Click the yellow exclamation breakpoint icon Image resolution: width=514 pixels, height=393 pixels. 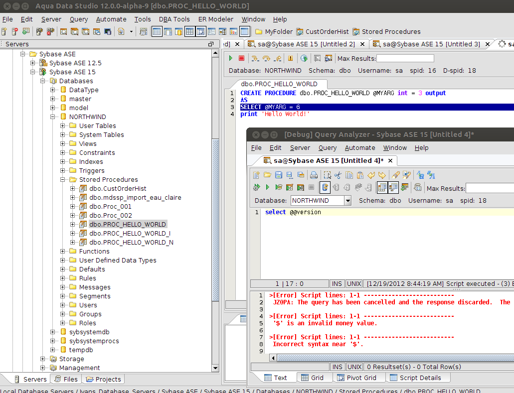tap(290, 58)
